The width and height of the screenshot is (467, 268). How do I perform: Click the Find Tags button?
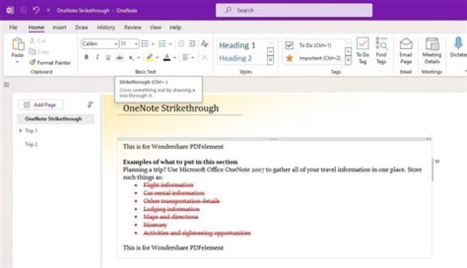381,51
